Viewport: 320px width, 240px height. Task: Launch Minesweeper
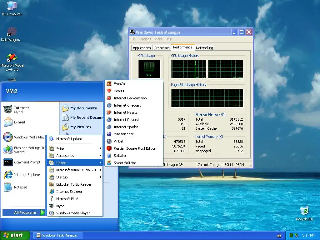134,134
